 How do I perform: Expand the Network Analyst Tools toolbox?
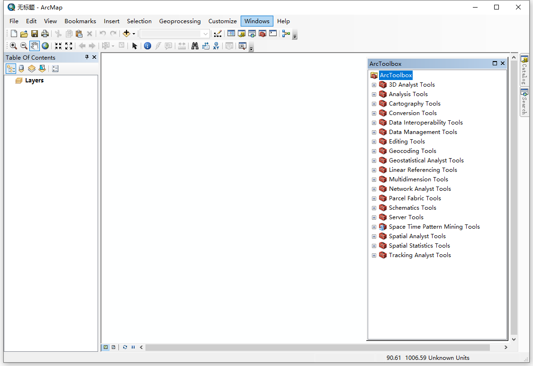click(374, 189)
